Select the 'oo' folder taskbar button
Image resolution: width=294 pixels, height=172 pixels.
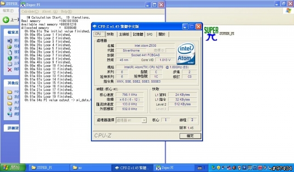point(91,168)
